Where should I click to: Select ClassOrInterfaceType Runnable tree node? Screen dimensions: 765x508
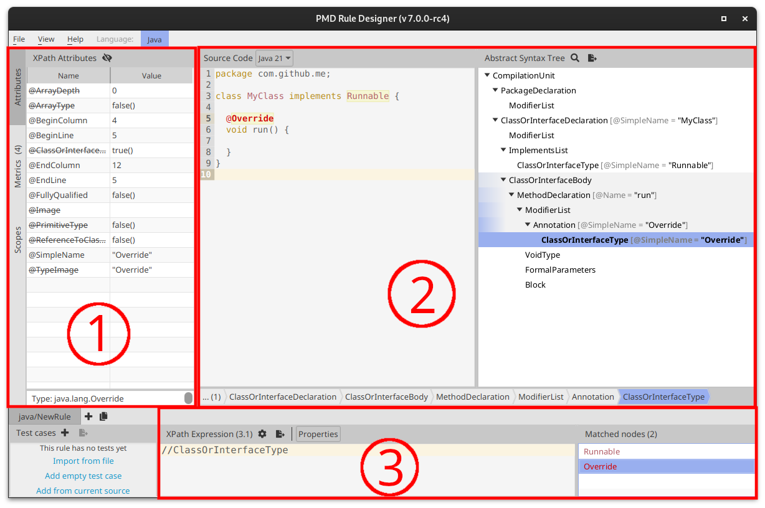tap(615, 165)
